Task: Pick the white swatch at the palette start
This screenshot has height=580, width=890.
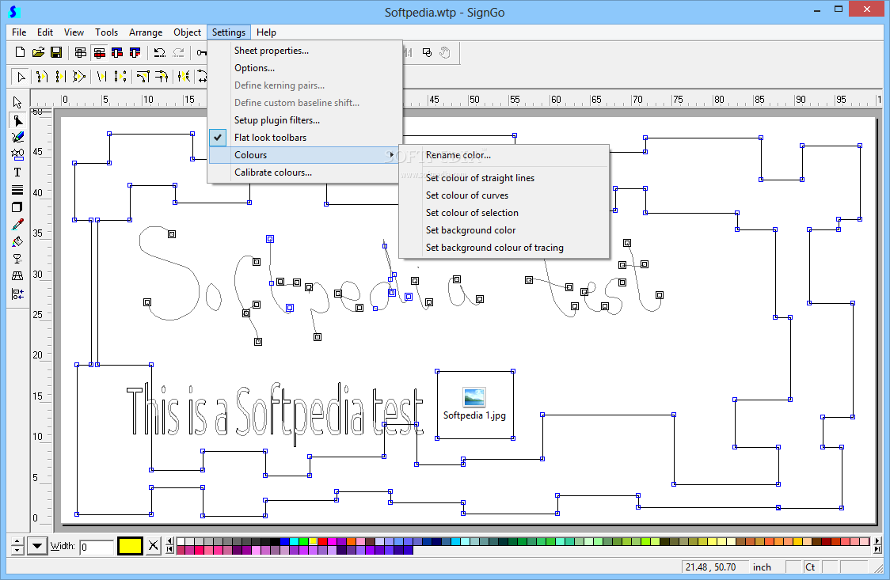Action: click(x=181, y=541)
